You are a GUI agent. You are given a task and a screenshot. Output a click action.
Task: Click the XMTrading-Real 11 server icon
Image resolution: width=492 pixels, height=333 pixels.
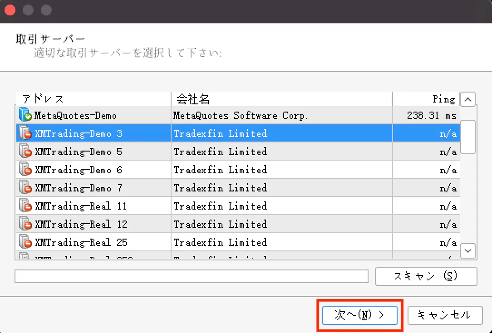pyautogui.click(x=25, y=206)
